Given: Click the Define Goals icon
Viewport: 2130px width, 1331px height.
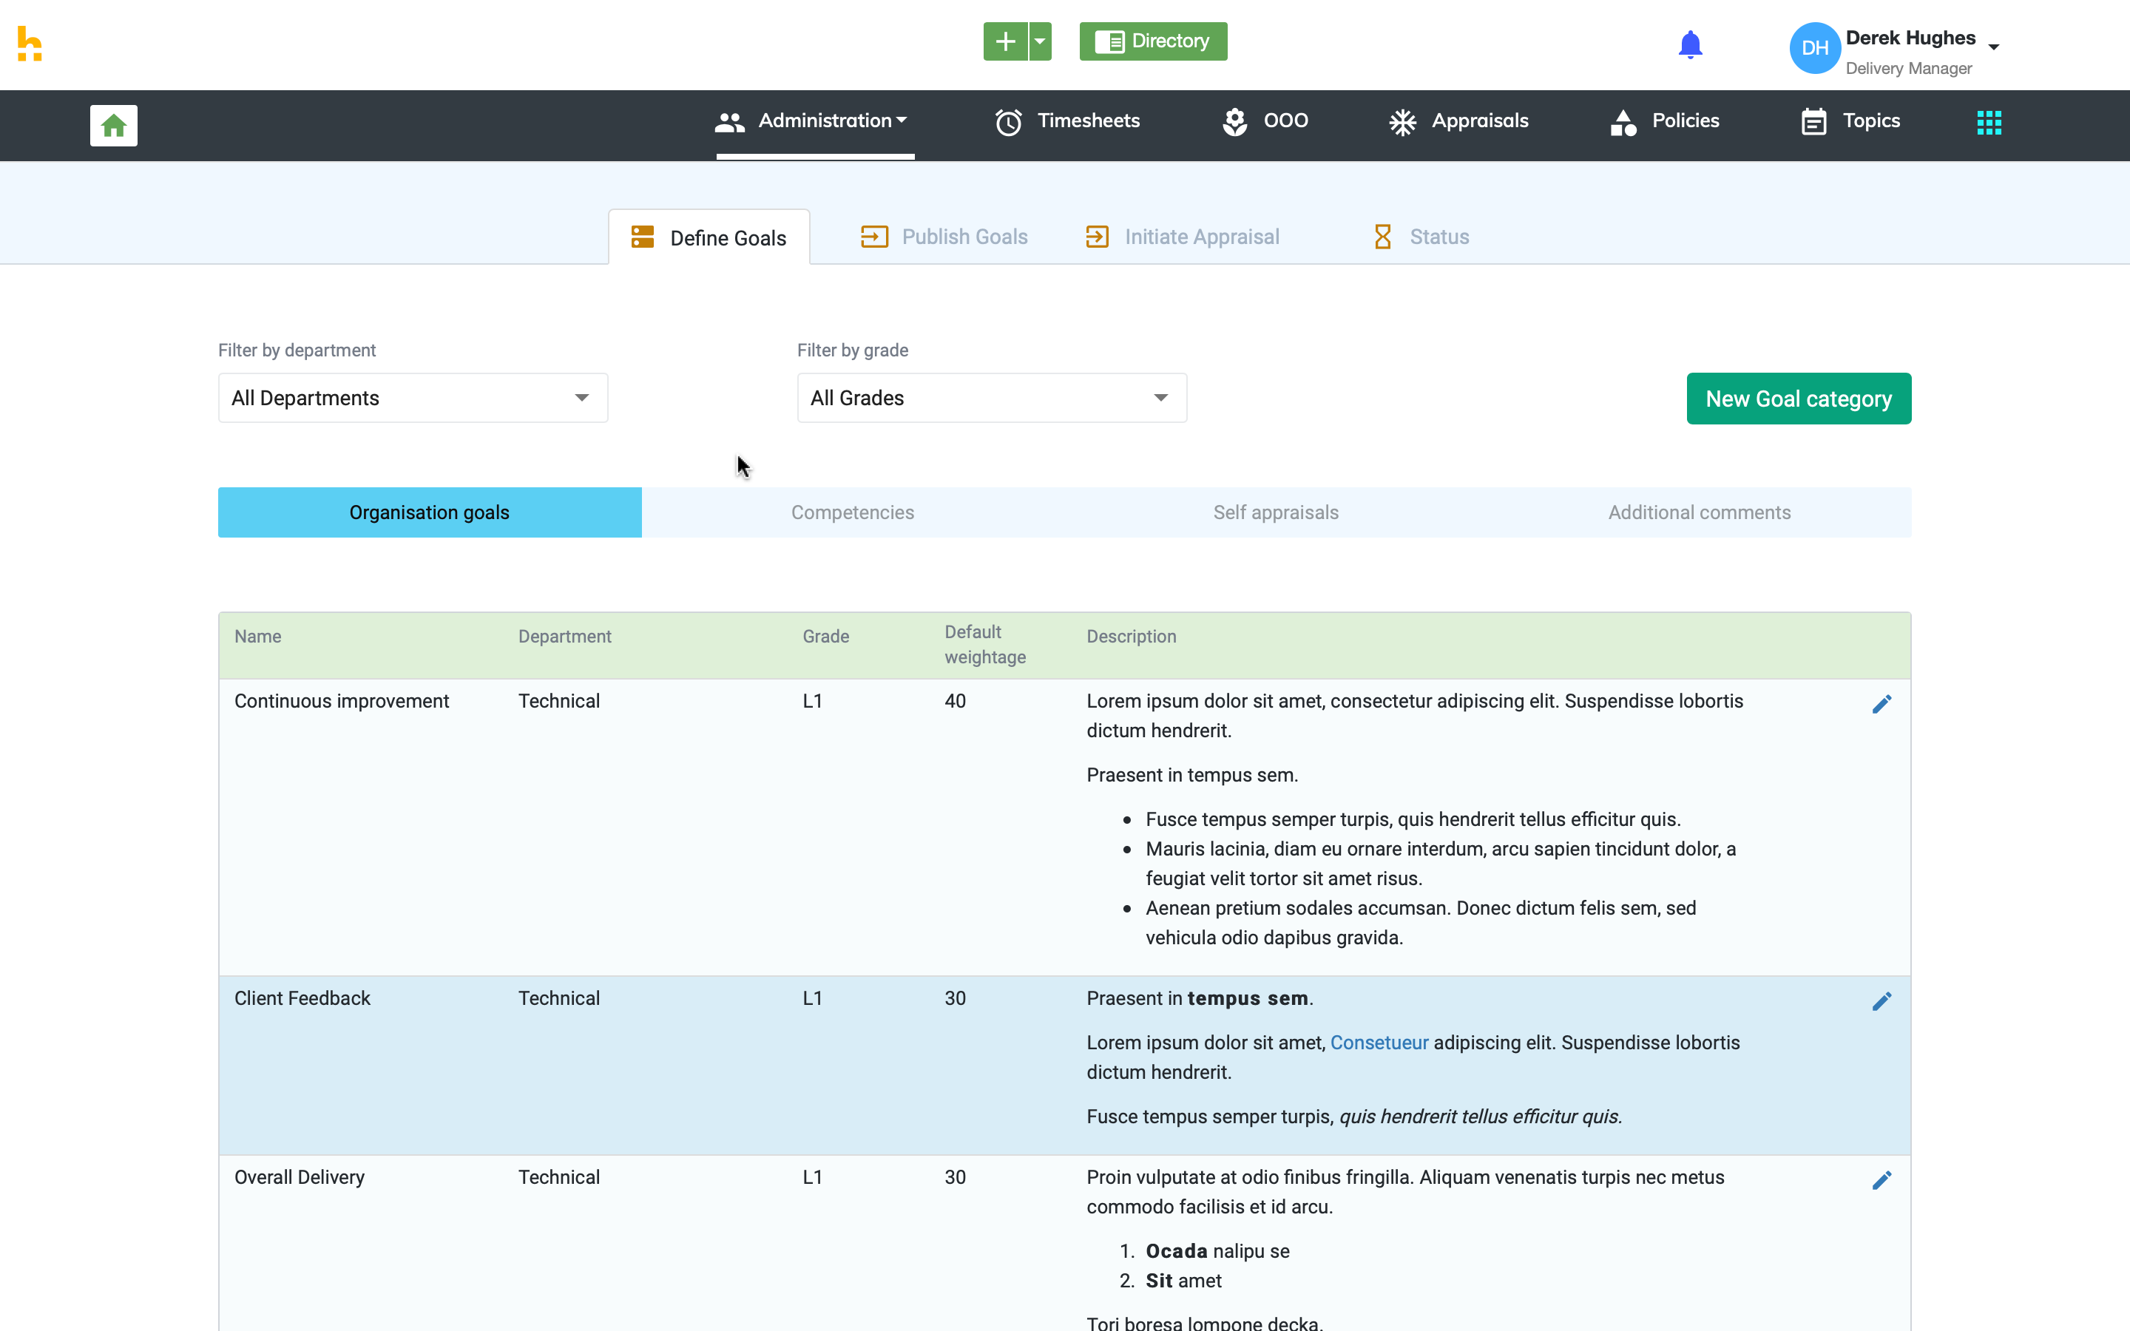Looking at the screenshot, I should click(x=643, y=237).
